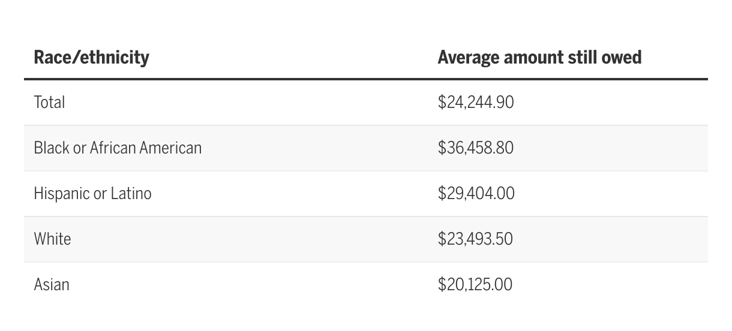Viewport: 732px width, 331px height.
Task: Click the $36,458.80 amount cell
Action: (476, 148)
